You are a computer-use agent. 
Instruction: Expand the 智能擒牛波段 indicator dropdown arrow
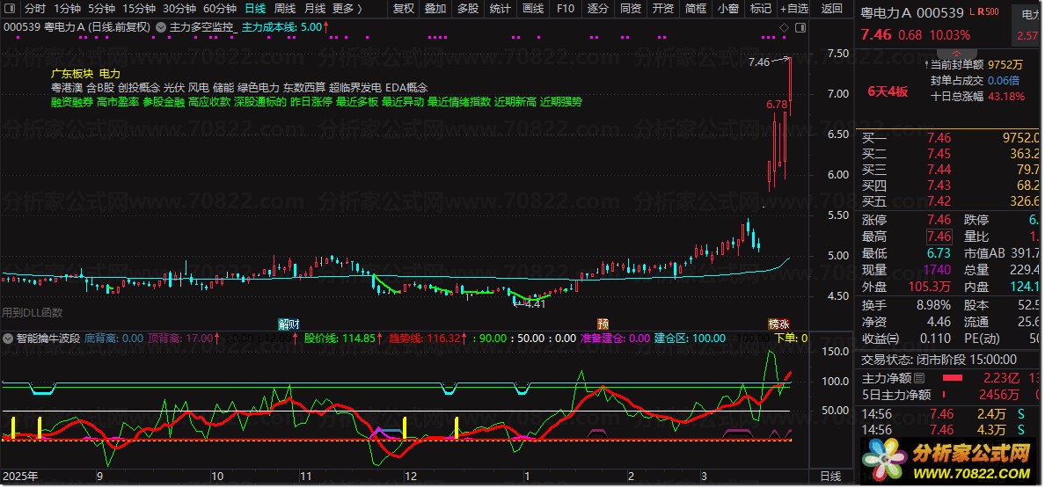8,338
